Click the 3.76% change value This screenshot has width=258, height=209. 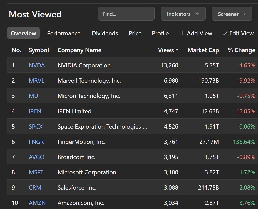pos(247,203)
